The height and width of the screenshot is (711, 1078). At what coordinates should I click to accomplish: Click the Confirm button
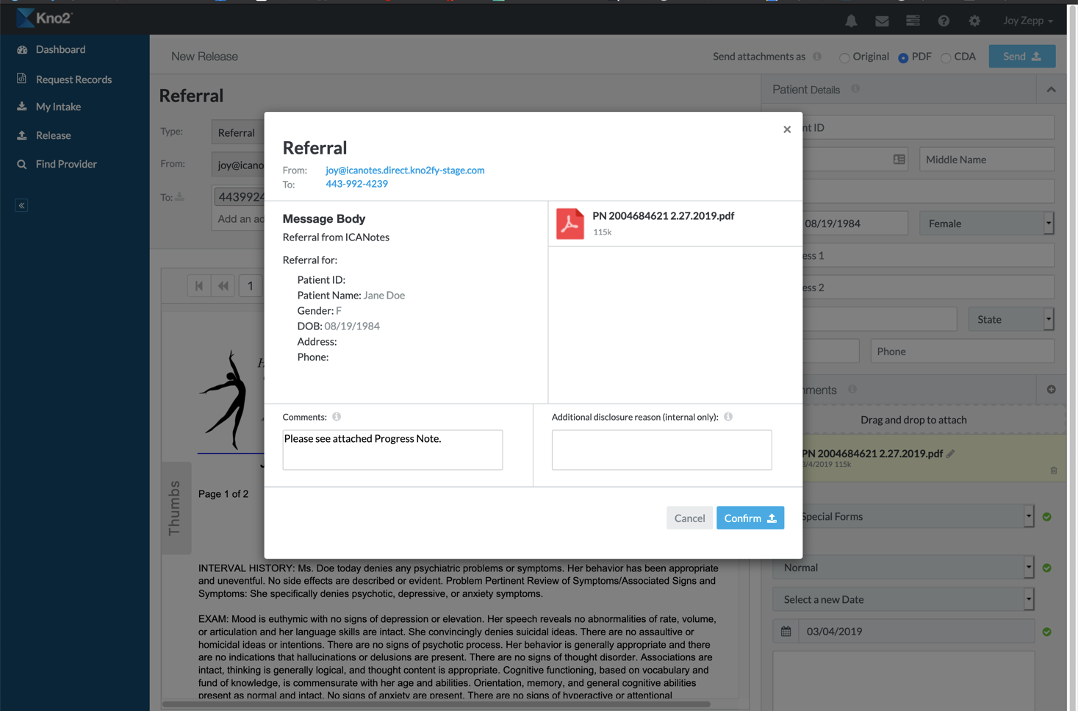[x=750, y=518]
